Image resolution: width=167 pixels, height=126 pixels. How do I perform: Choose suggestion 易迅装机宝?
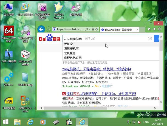click(x=111, y=49)
